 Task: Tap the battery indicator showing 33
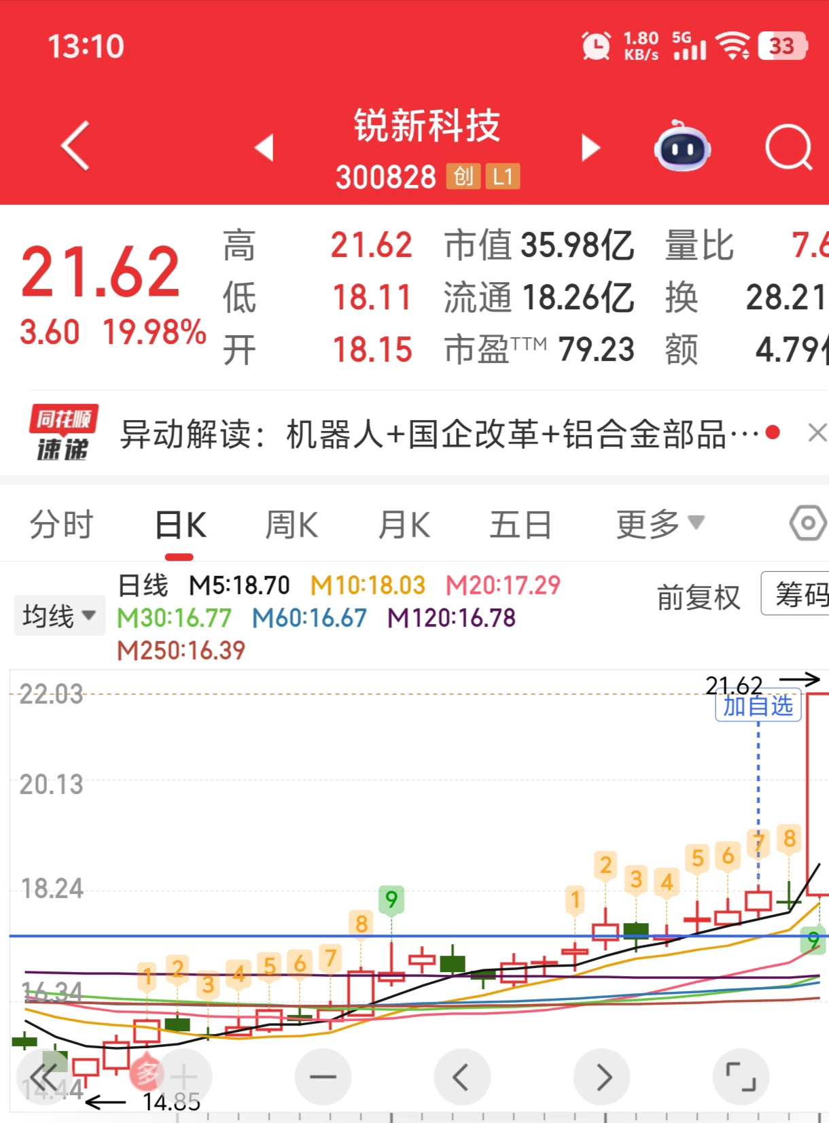(783, 46)
